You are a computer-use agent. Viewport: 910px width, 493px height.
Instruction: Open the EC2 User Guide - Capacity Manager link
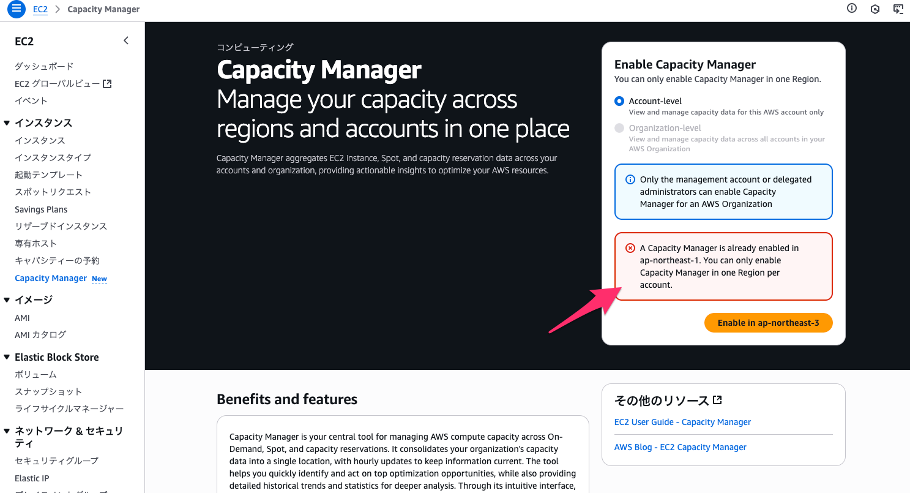point(682,422)
